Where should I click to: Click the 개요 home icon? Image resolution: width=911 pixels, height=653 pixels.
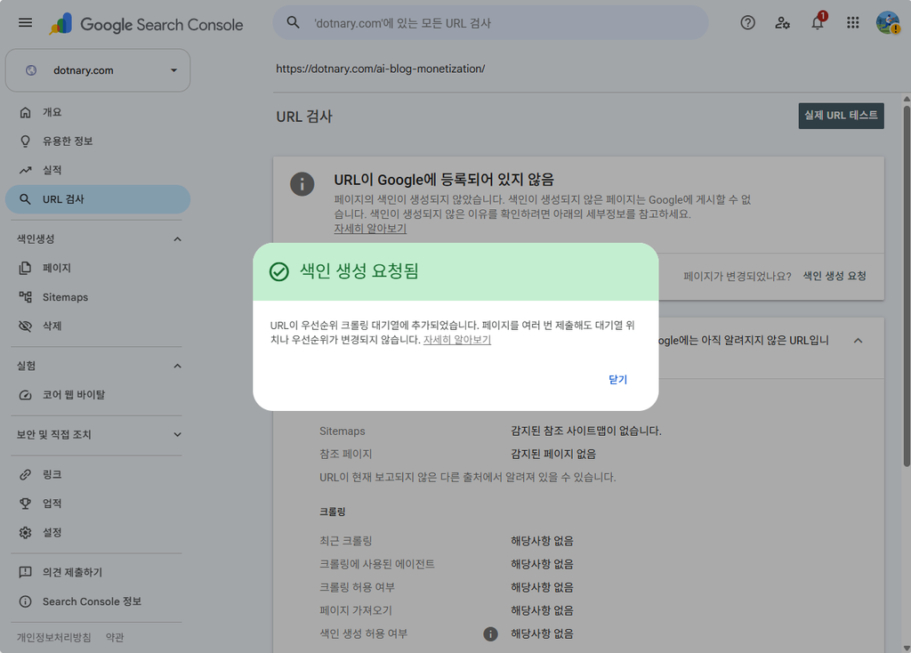coord(25,112)
